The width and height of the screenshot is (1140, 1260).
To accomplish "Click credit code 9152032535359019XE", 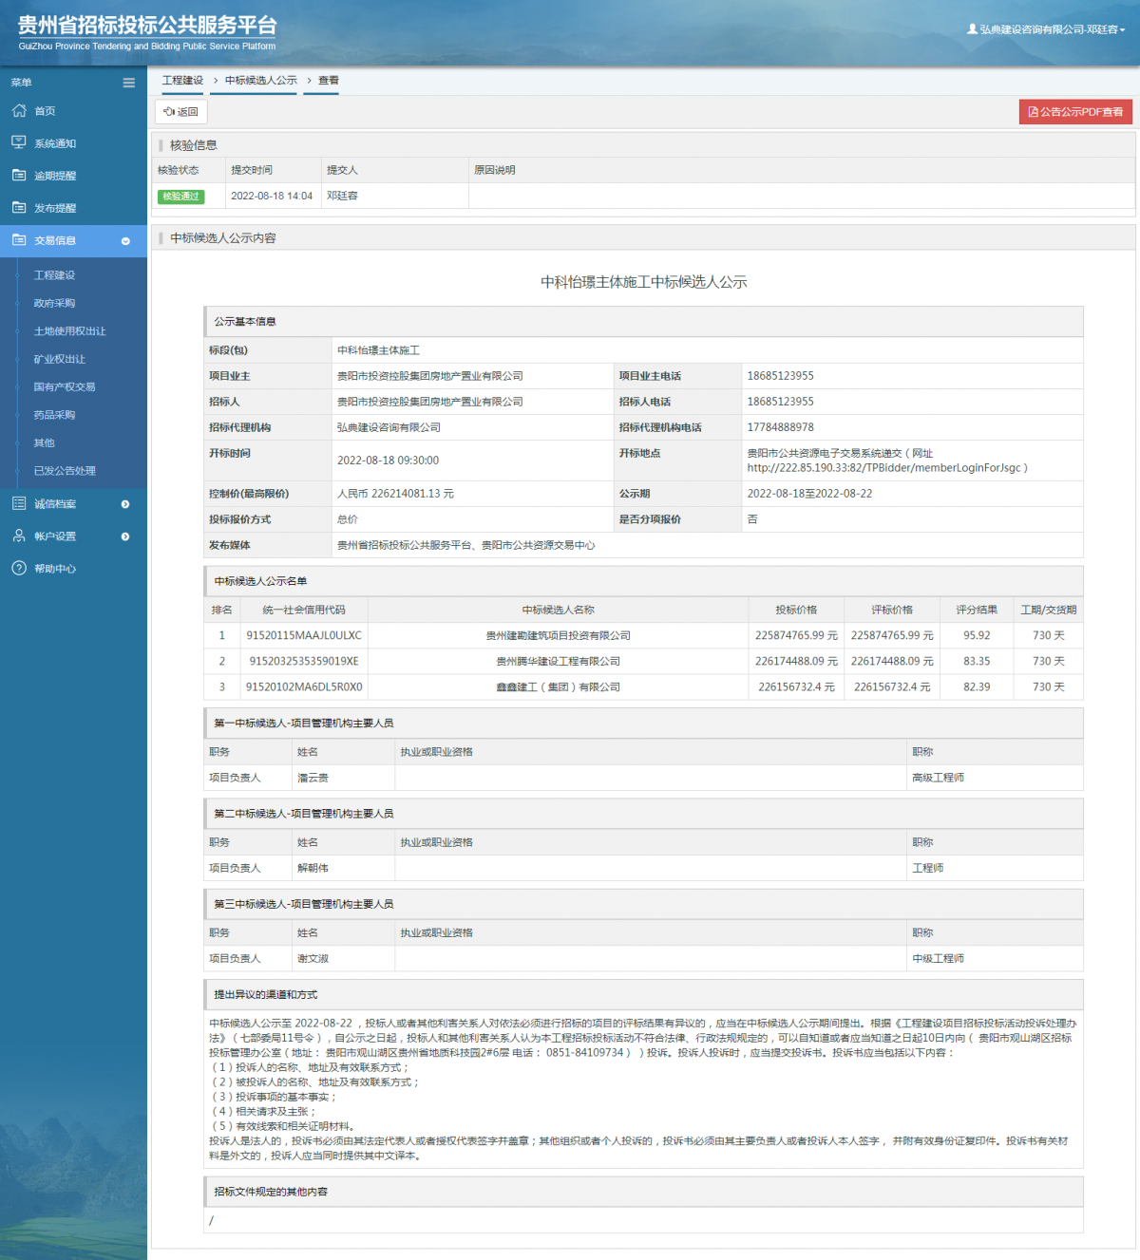I will coord(304,661).
